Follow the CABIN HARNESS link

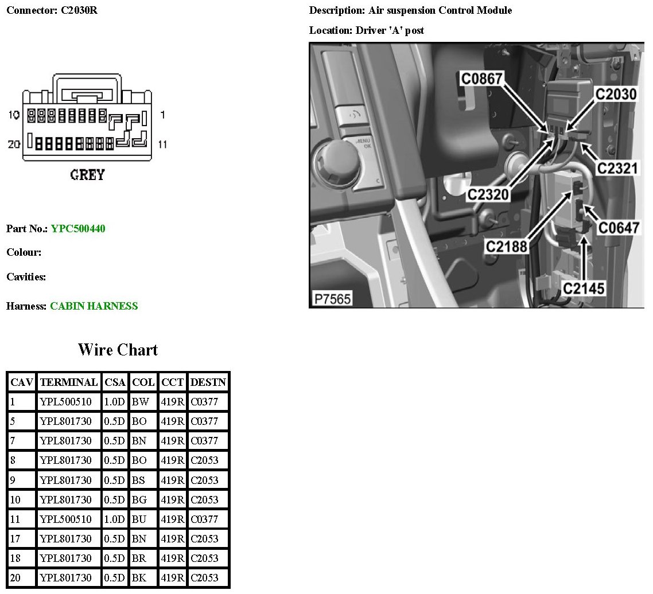coord(94,306)
